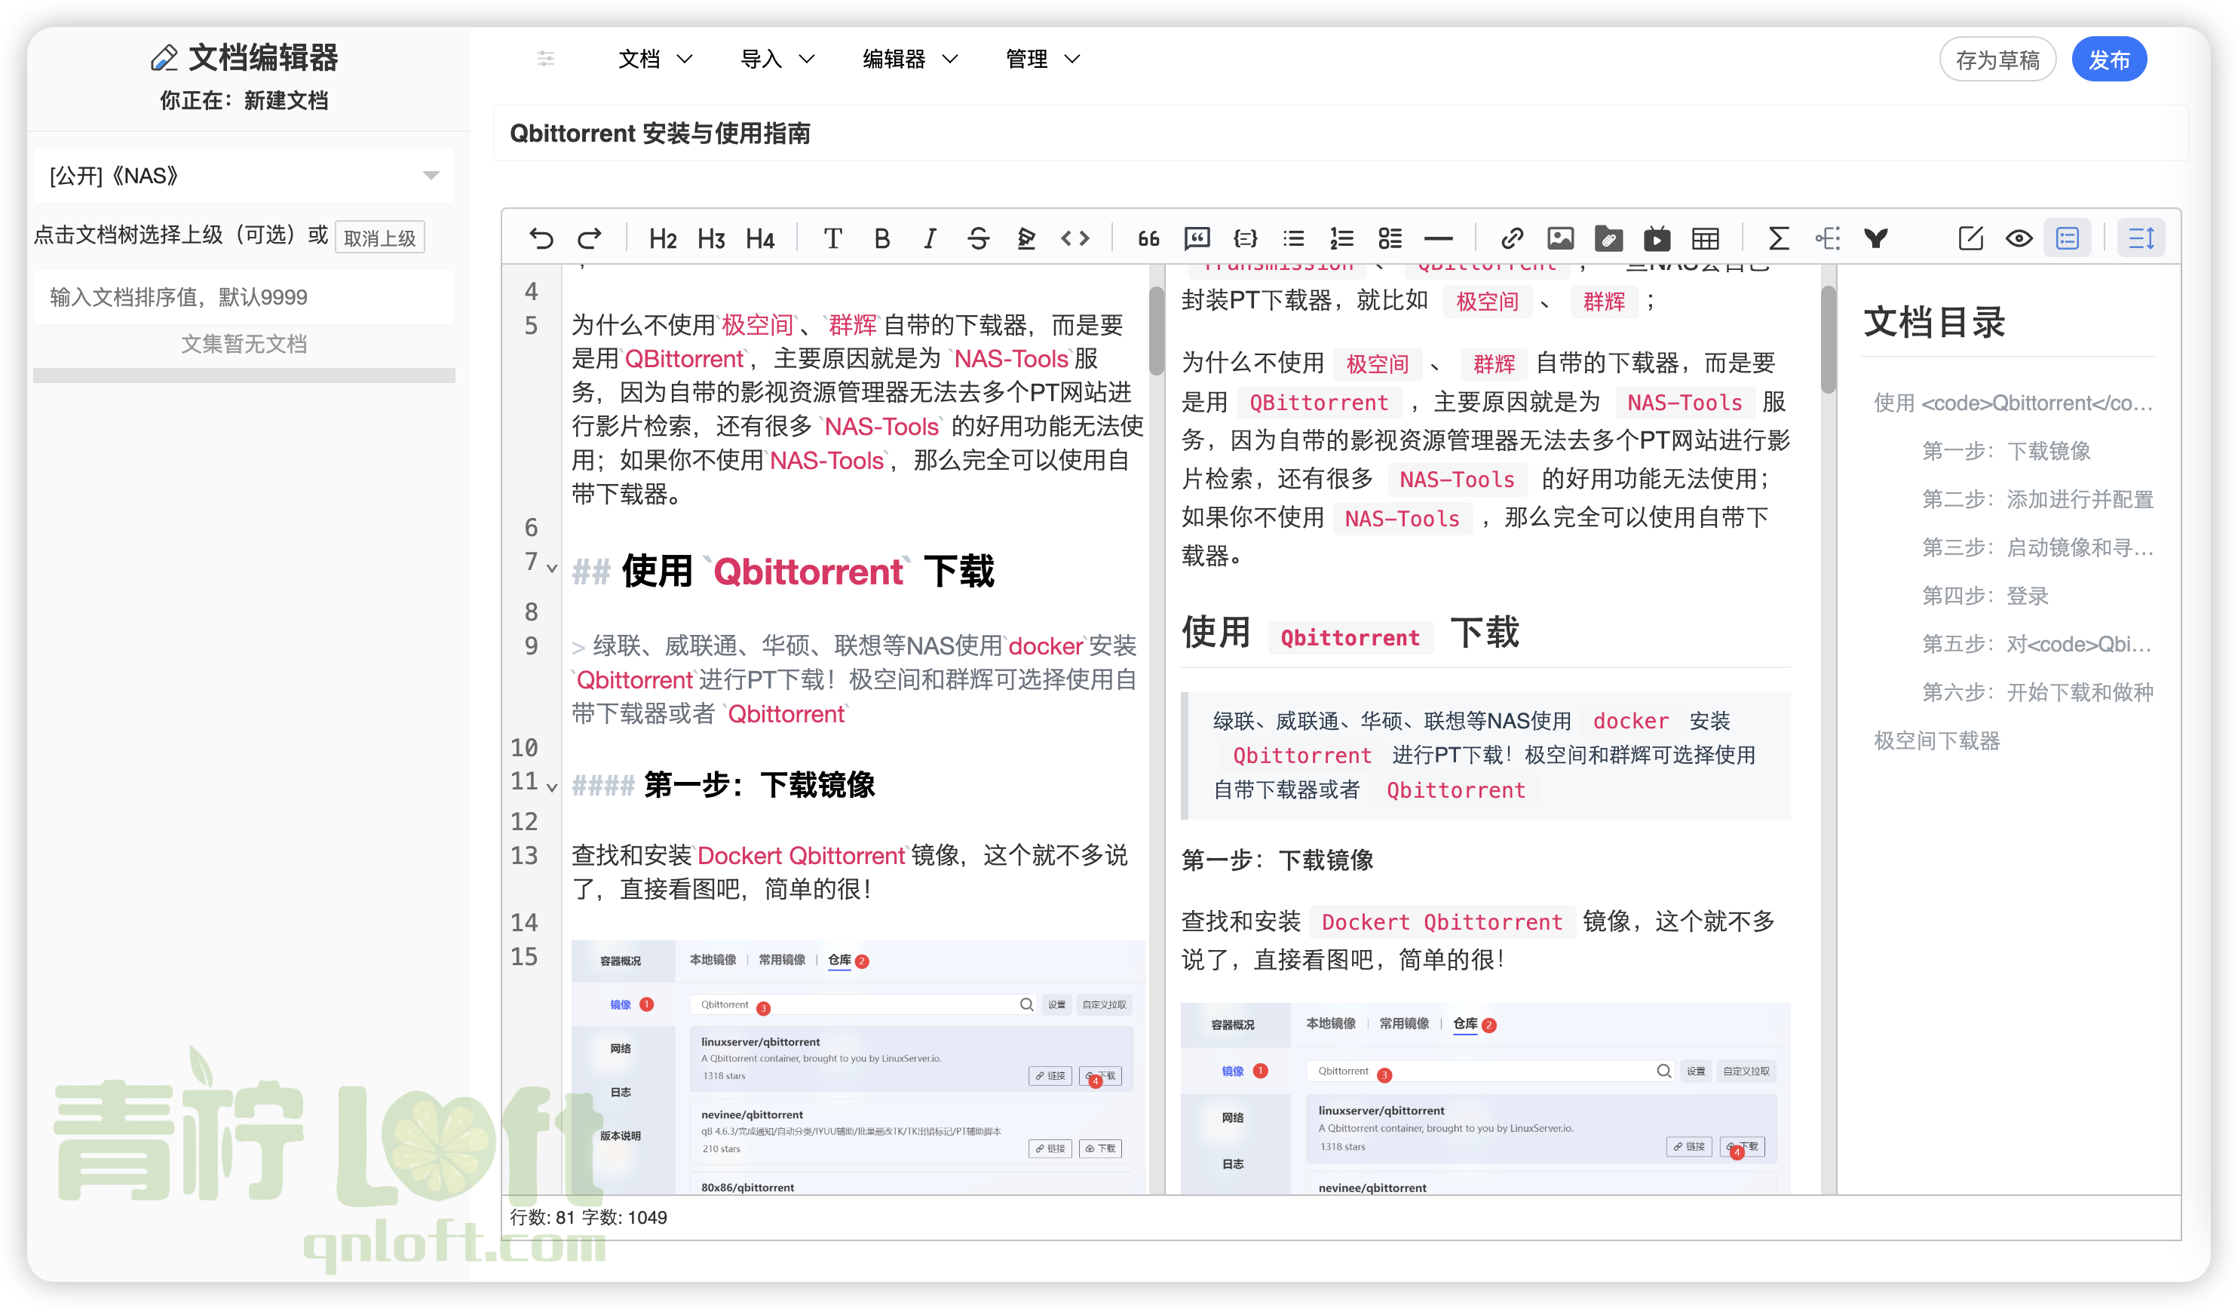
Task: Click the 发布 publish button
Action: pyautogui.click(x=2109, y=60)
